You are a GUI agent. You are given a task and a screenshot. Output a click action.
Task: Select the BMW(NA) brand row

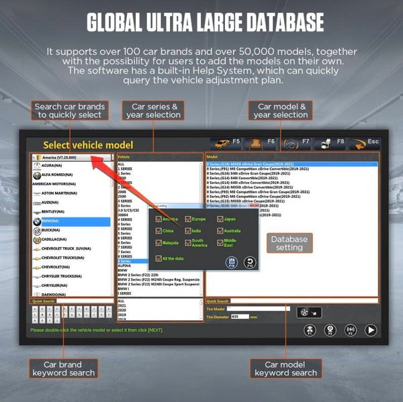[x=71, y=221]
